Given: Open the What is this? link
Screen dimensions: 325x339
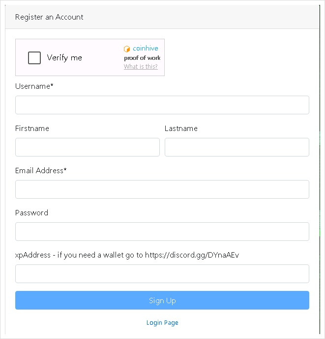Looking at the screenshot, I should pyautogui.click(x=141, y=67).
